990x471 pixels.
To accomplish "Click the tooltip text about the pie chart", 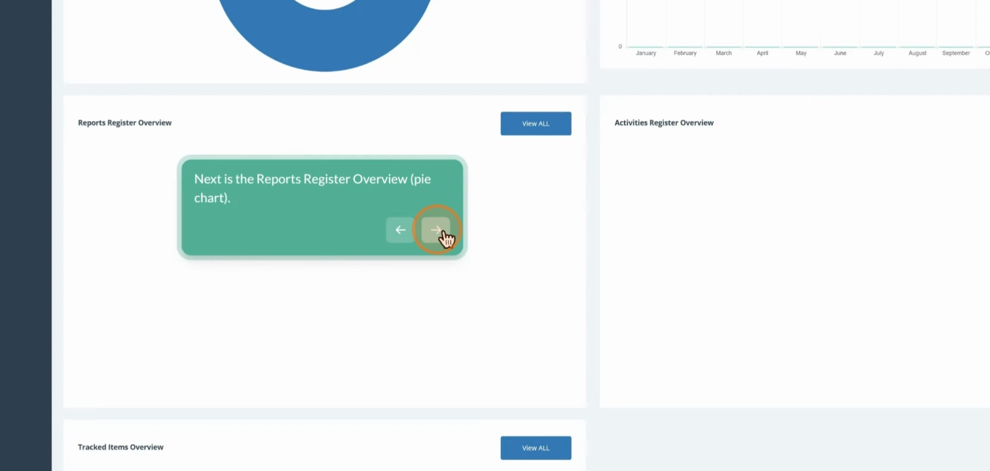I will [x=312, y=188].
